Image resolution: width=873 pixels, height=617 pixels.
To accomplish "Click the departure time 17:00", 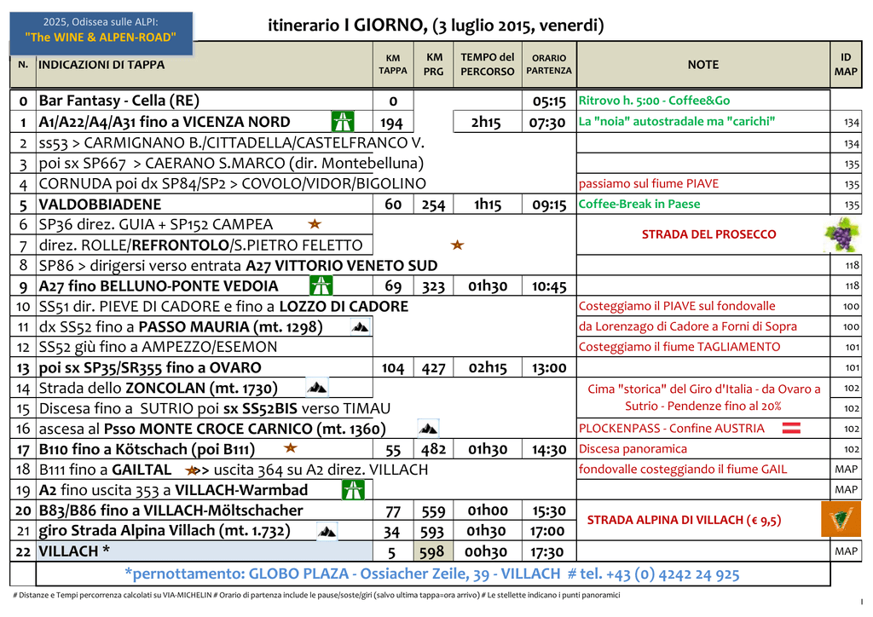I will (x=549, y=531).
